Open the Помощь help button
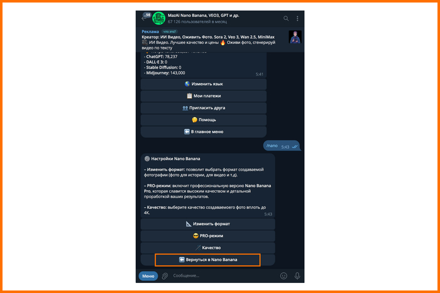Viewport: 440px width, 293px height. click(204, 120)
